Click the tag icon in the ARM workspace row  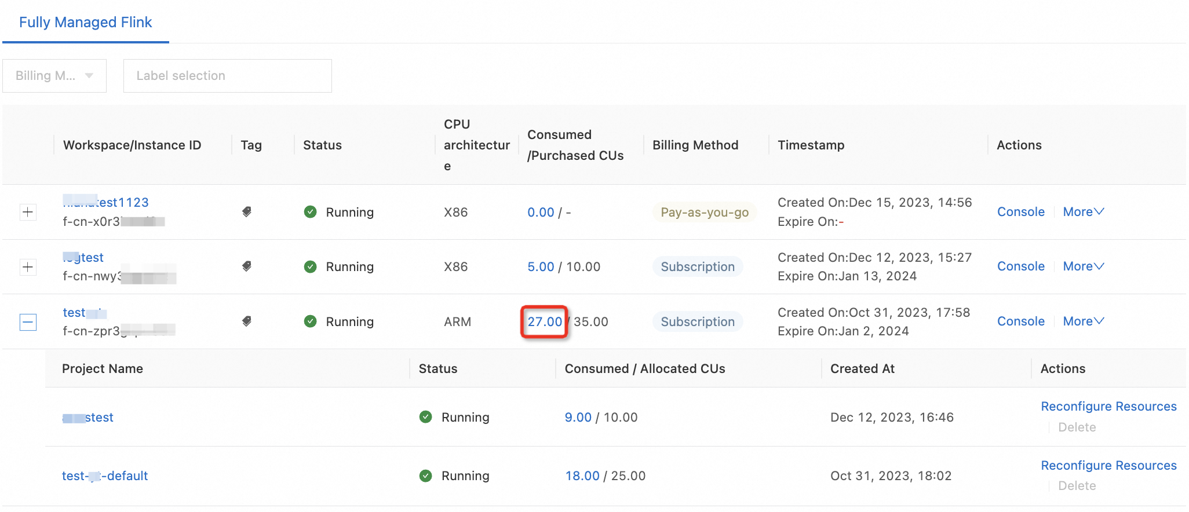click(x=247, y=321)
